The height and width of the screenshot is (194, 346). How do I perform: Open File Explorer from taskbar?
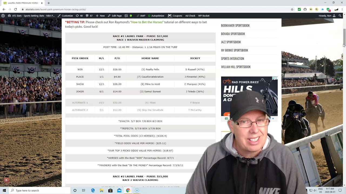pyautogui.click(x=101, y=190)
